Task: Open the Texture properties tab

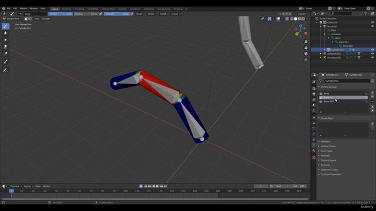Action: (x=314, y=158)
